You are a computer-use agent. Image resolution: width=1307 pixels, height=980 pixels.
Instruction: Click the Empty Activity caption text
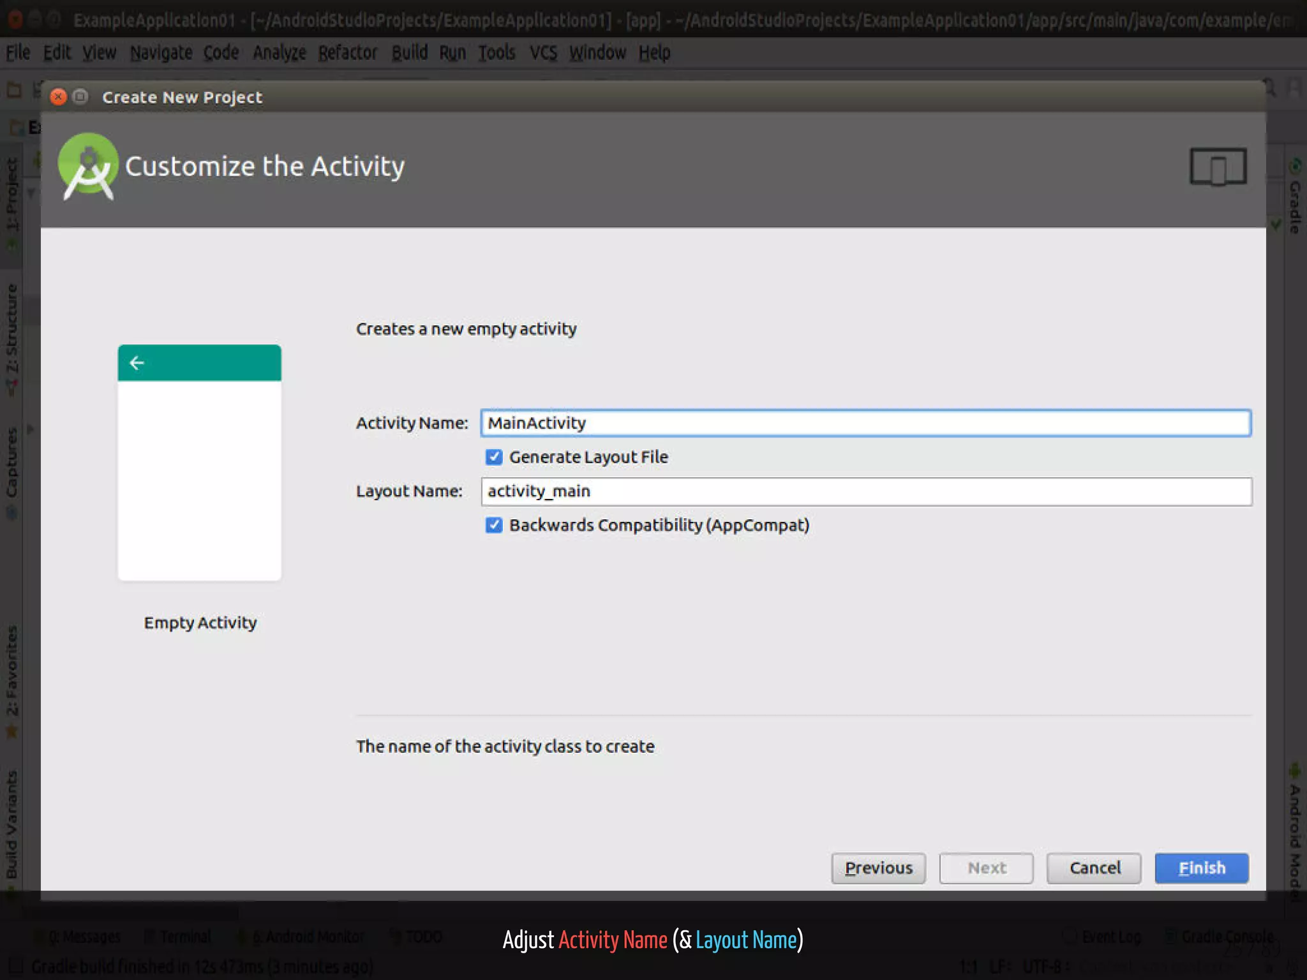[200, 622]
